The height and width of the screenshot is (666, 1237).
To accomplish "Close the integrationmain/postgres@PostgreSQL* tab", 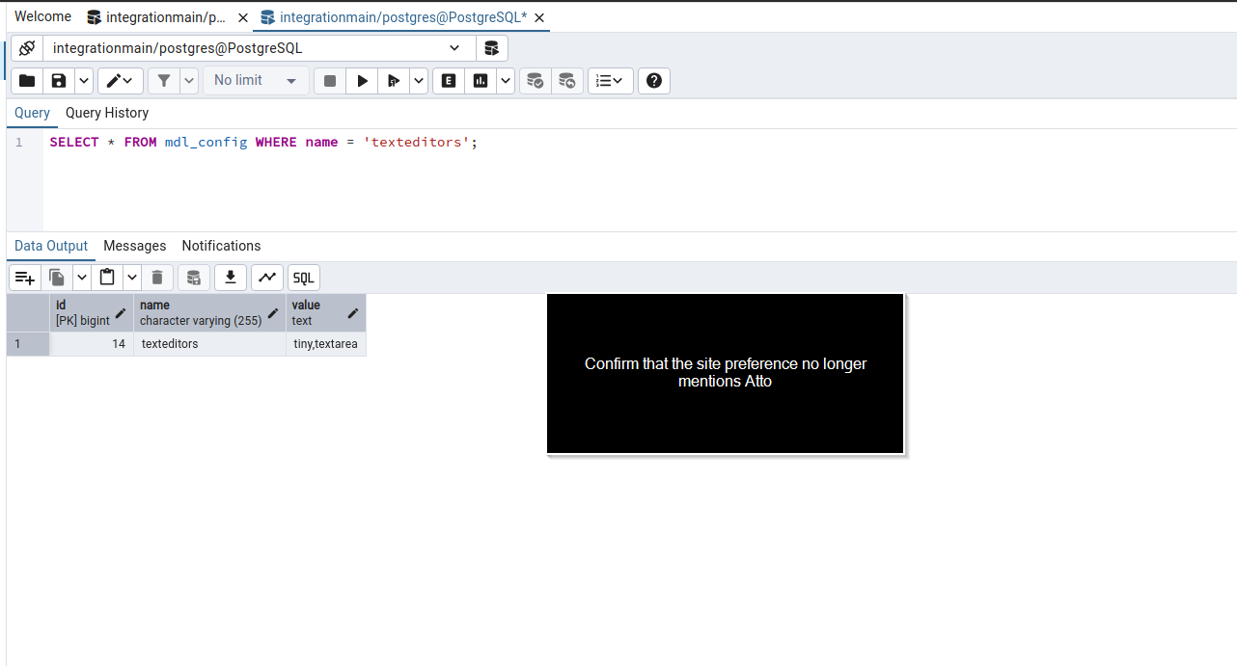I will pyautogui.click(x=539, y=17).
